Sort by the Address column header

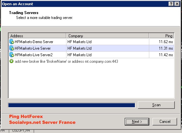click(37, 36)
